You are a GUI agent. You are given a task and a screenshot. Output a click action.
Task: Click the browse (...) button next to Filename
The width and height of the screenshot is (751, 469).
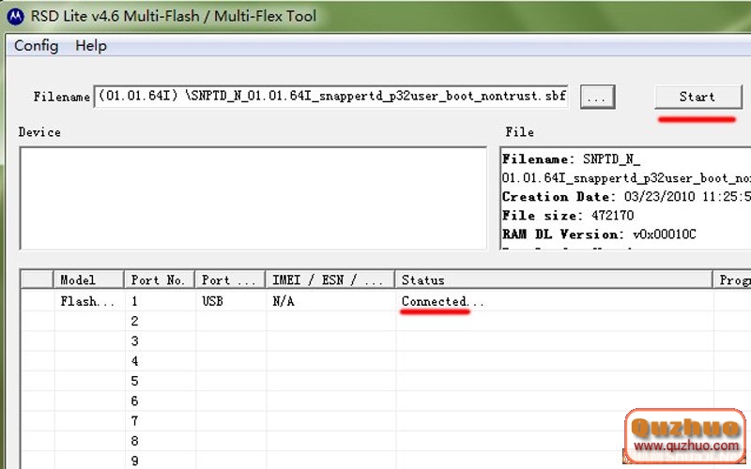(597, 98)
